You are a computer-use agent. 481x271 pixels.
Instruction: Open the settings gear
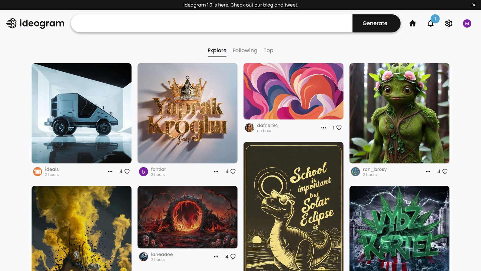tap(449, 23)
